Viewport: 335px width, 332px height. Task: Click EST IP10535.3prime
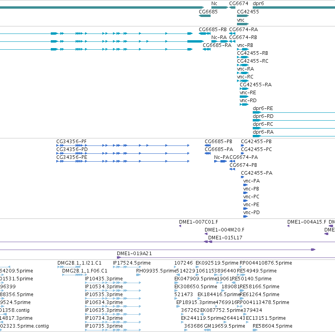point(104,294)
